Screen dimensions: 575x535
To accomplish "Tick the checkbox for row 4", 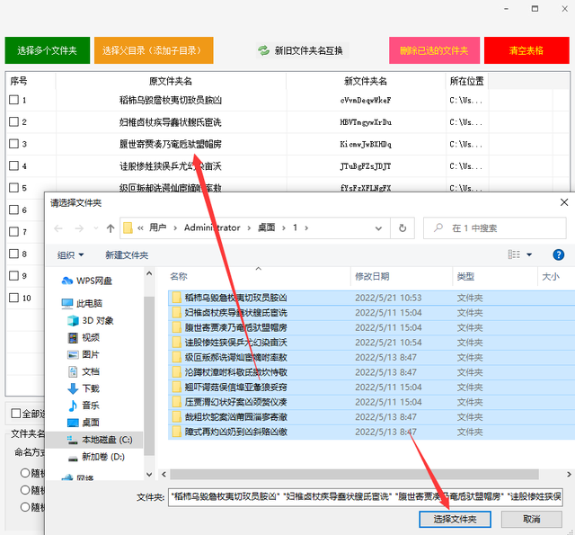I will pos(14,165).
